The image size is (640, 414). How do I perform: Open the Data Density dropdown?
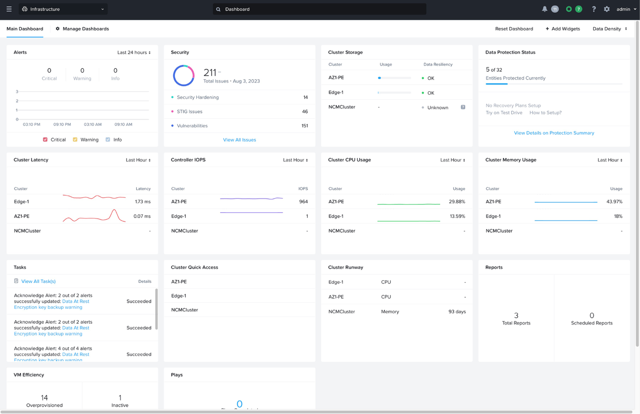tap(610, 29)
